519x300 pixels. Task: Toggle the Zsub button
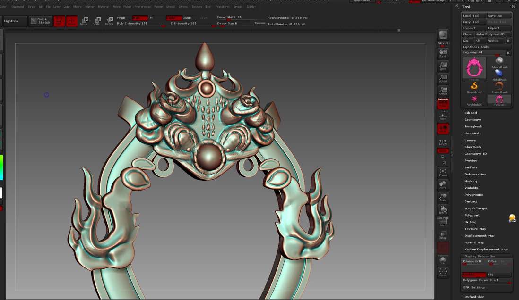coord(187,18)
